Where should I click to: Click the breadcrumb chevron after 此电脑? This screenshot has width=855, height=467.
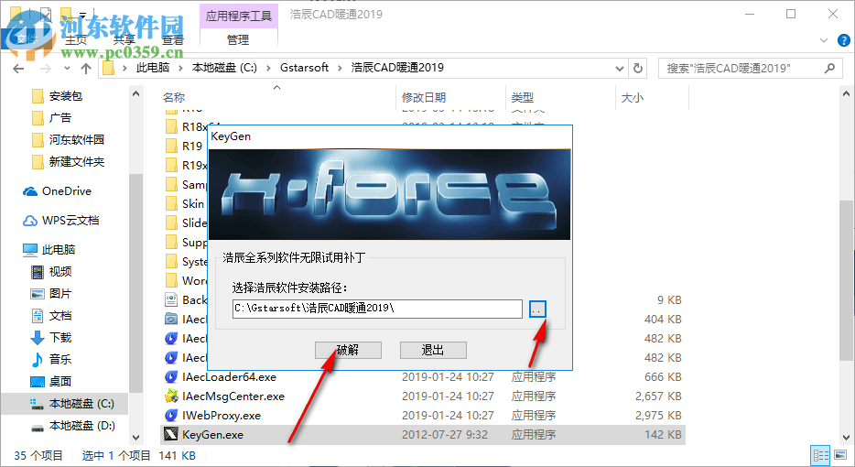click(181, 68)
